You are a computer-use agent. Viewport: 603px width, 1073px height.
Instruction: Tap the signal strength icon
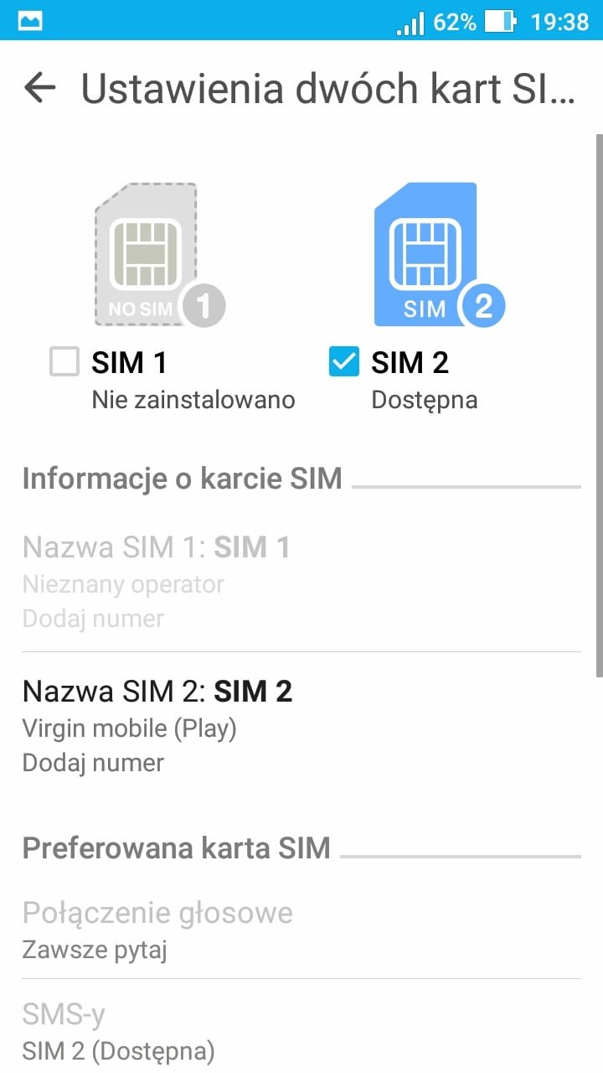(410, 22)
